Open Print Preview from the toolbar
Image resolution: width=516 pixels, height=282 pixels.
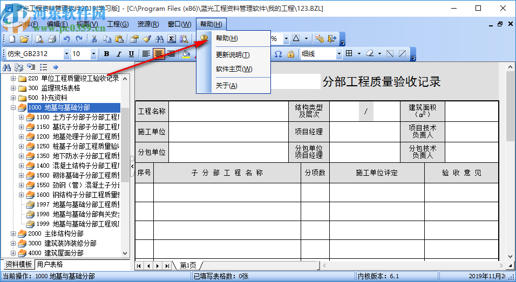pos(39,39)
